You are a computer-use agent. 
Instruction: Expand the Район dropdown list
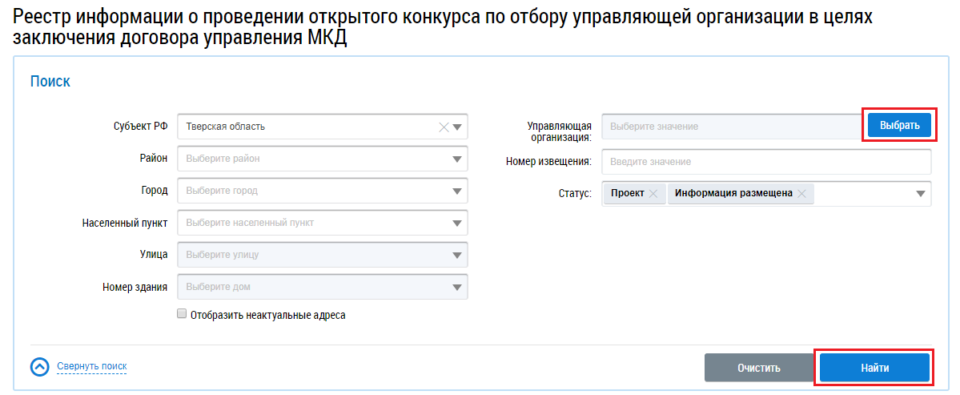click(x=457, y=159)
